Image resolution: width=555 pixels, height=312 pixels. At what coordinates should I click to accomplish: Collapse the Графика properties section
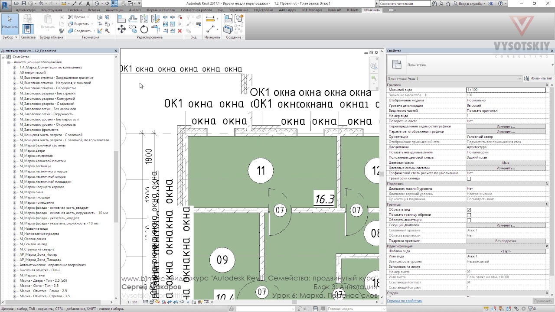(x=548, y=85)
